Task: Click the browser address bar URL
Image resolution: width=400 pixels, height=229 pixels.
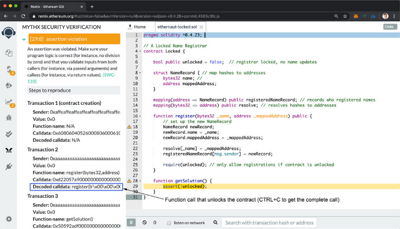Action: point(129,17)
